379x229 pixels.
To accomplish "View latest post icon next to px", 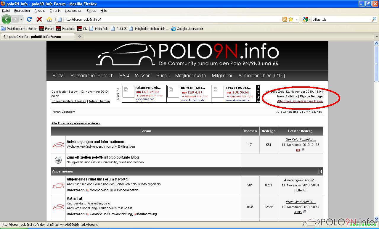I will click(x=303, y=150).
